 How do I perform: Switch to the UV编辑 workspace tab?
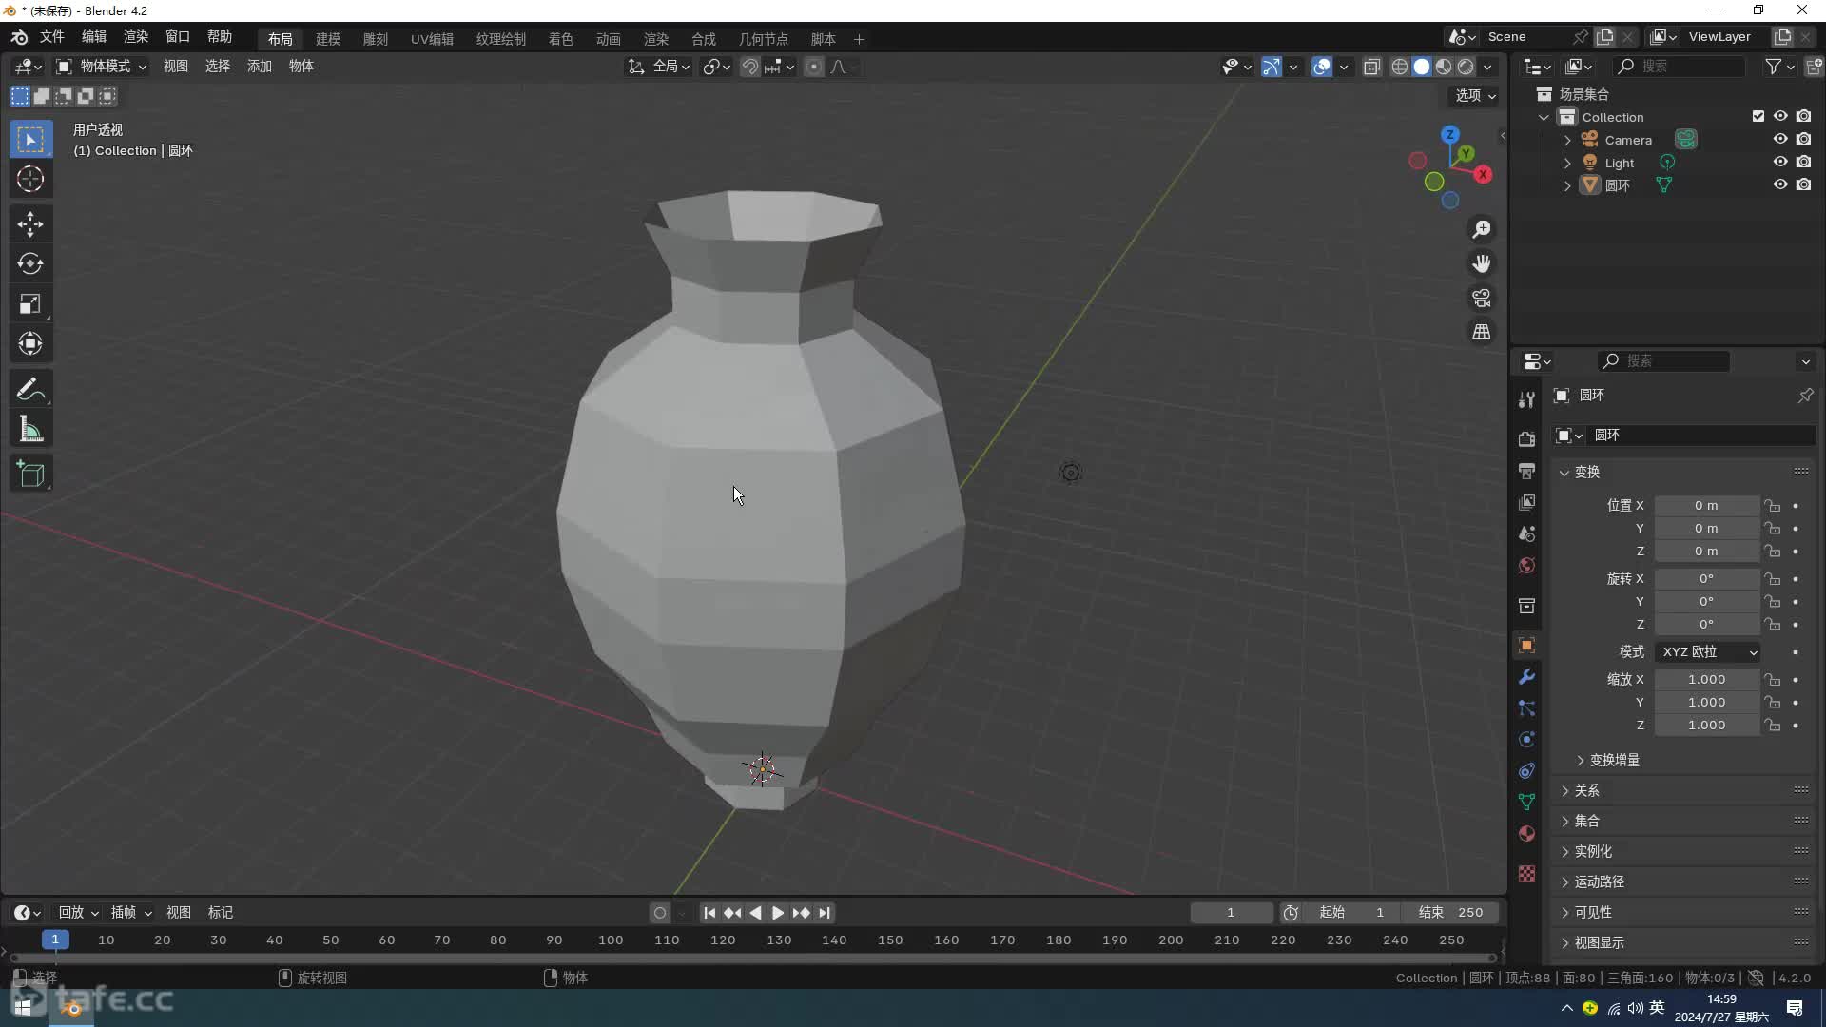pos(432,39)
